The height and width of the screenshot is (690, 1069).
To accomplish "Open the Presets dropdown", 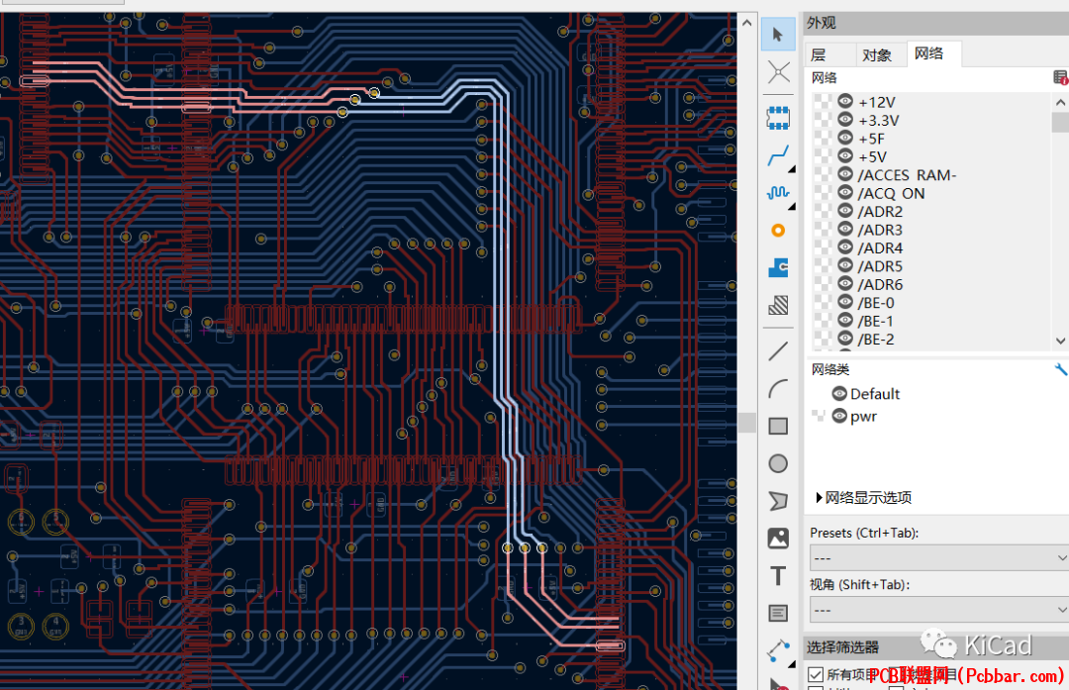I will tap(938, 557).
